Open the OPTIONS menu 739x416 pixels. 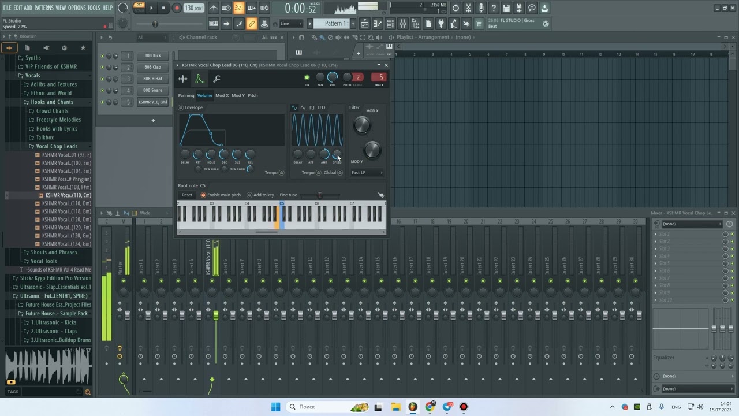[77, 8]
